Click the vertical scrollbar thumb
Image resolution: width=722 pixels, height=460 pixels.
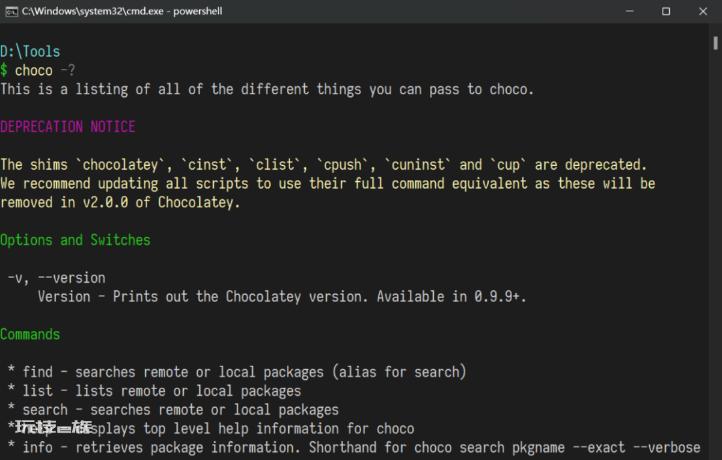point(715,43)
